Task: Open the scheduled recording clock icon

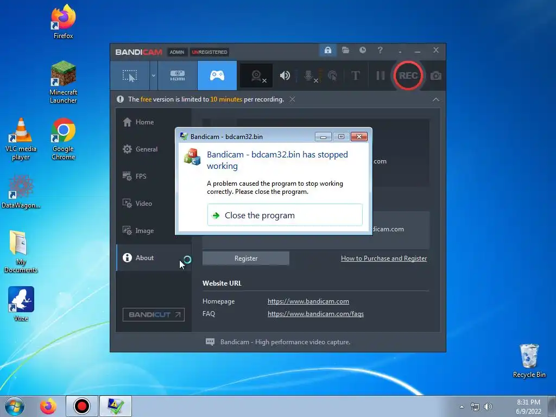Action: [x=362, y=50]
